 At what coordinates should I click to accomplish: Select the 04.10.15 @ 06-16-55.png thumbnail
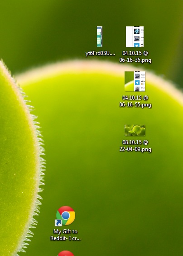pyautogui.click(x=135, y=81)
